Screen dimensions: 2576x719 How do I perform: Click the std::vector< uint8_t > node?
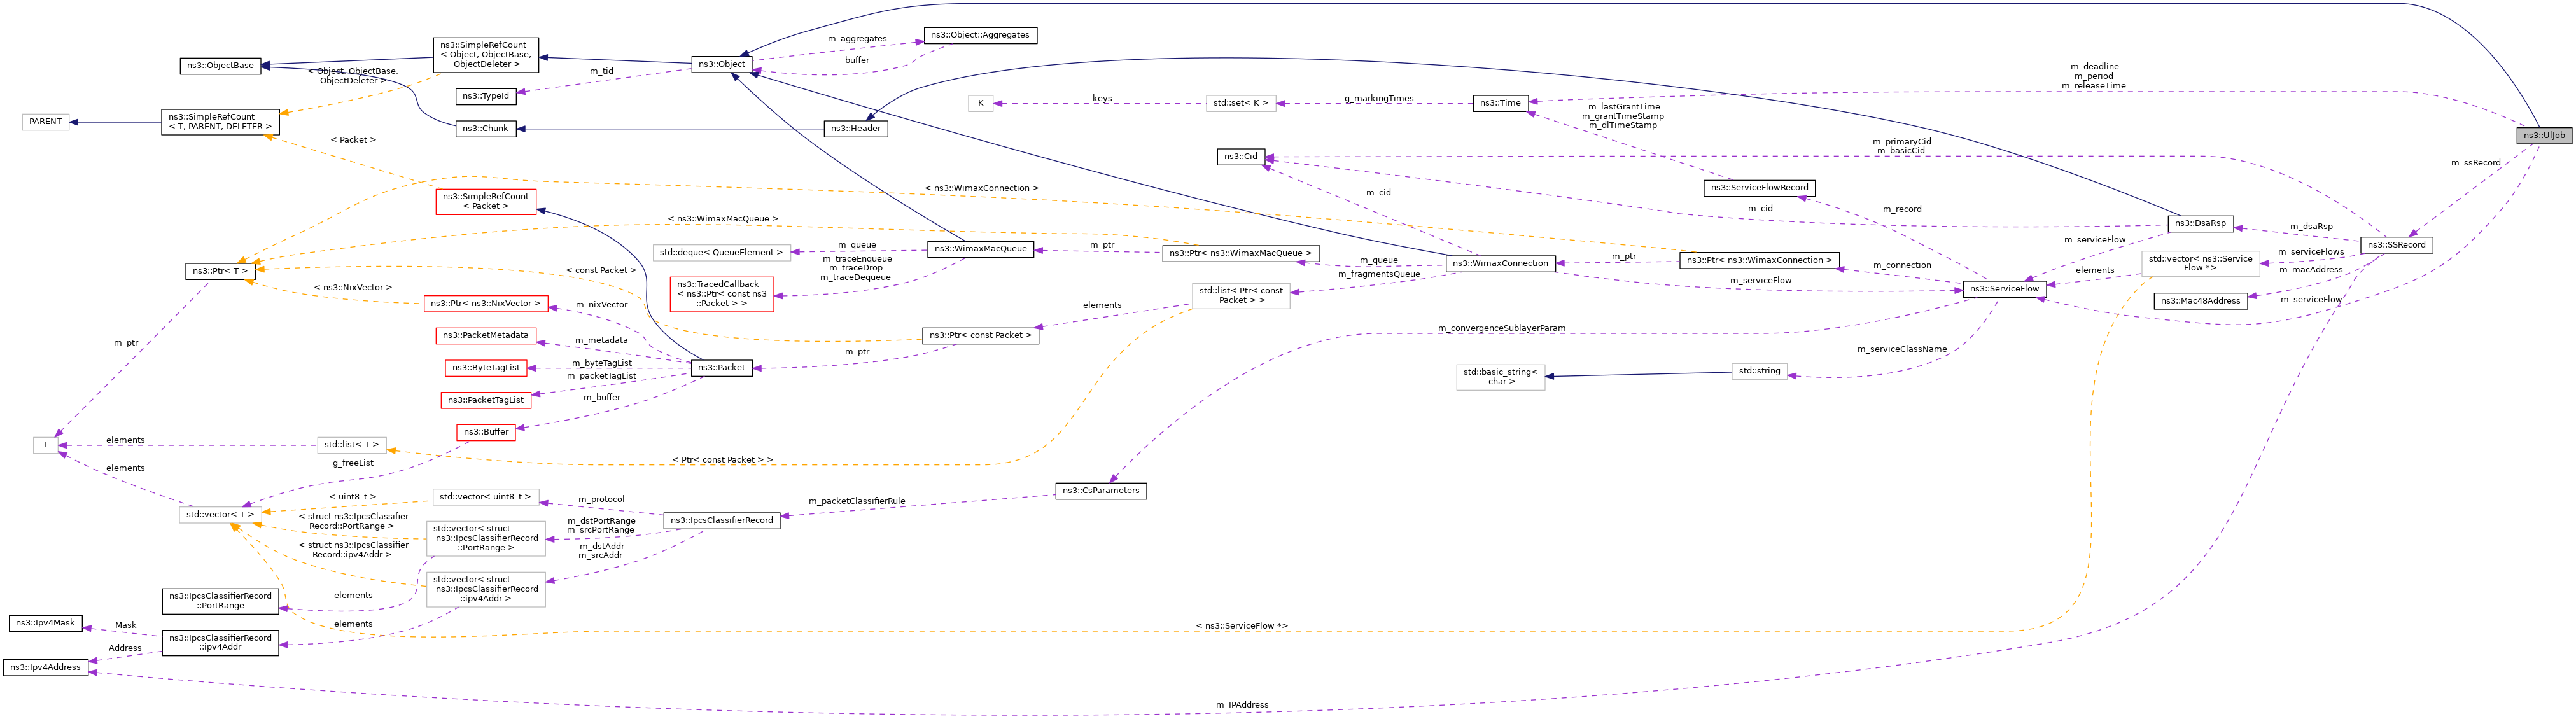coord(486,497)
